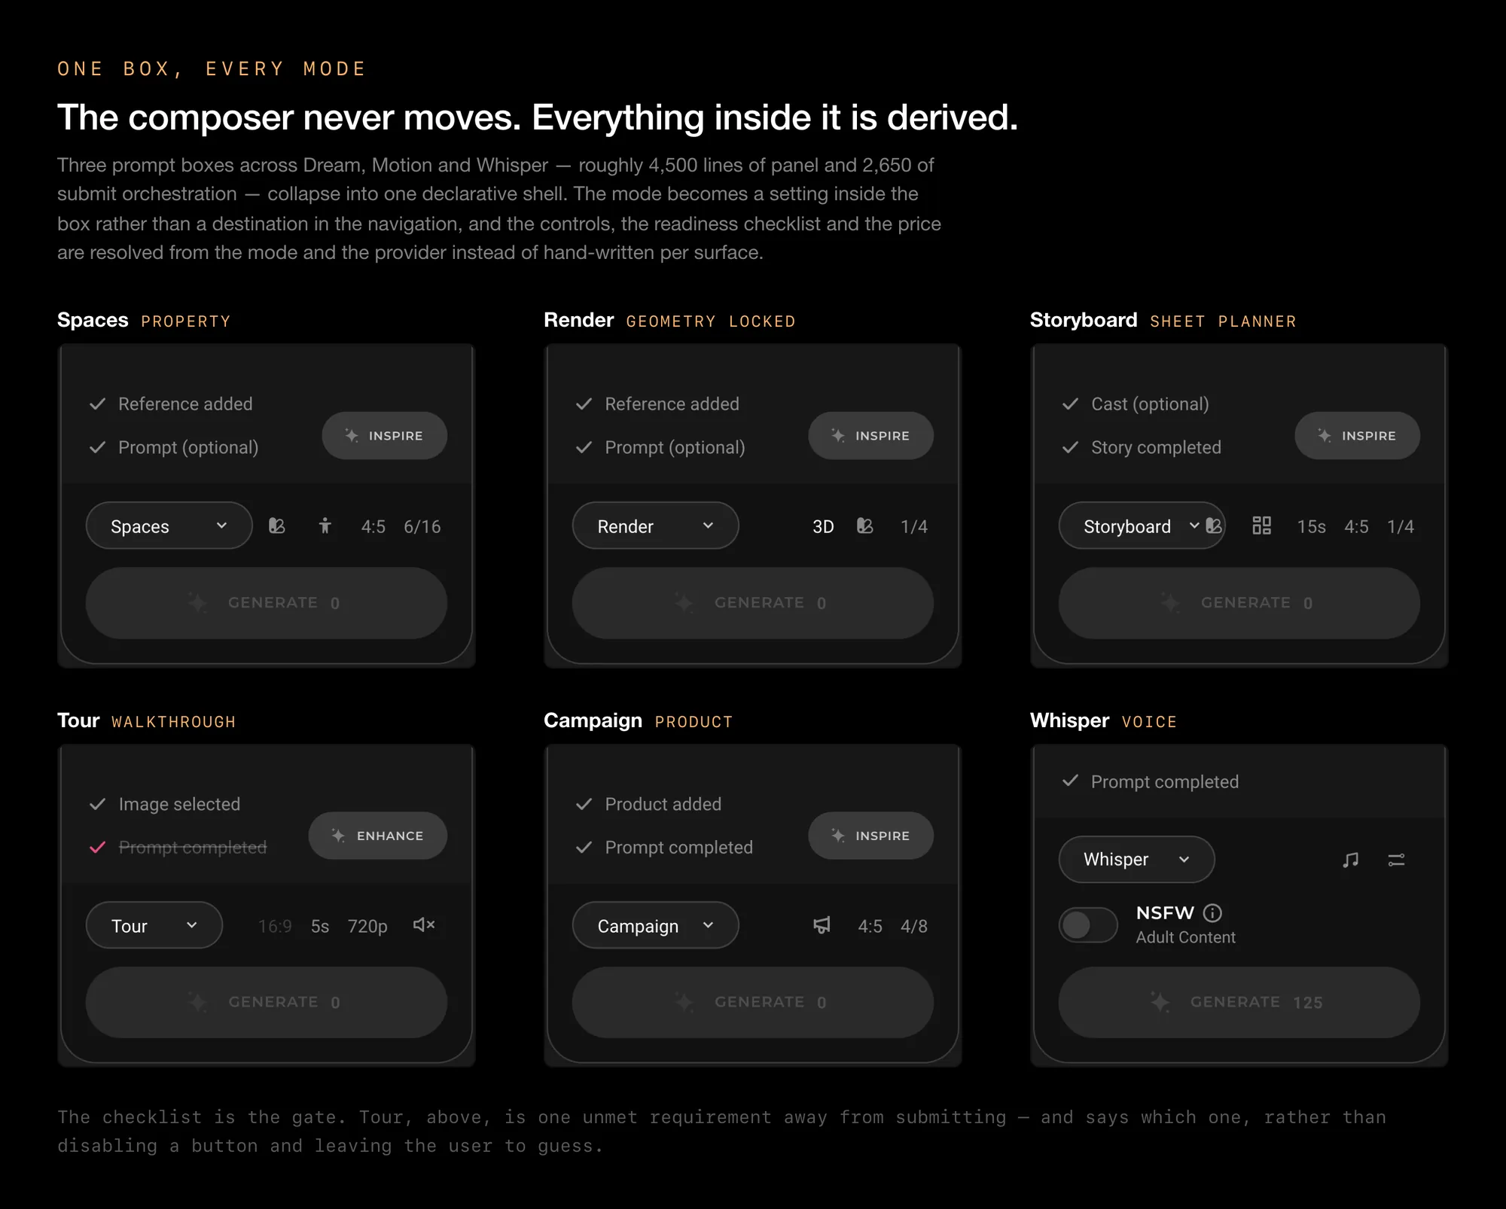1506x1209 pixels.
Task: Click the 15s duration setting in Storyboard
Action: tap(1311, 526)
